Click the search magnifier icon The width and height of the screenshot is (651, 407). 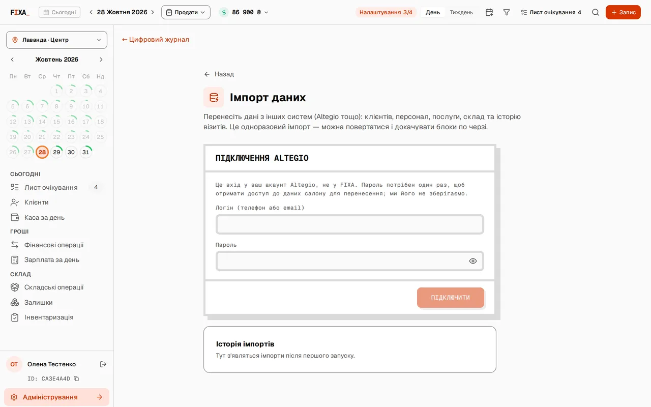(596, 12)
